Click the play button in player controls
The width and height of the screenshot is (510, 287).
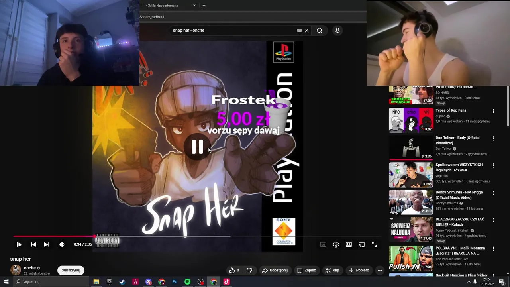click(19, 244)
